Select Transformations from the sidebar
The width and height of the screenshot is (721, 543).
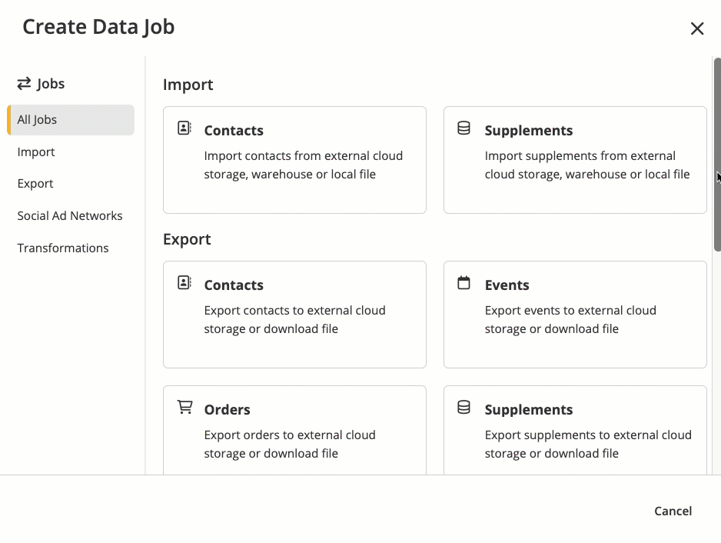[62, 248]
